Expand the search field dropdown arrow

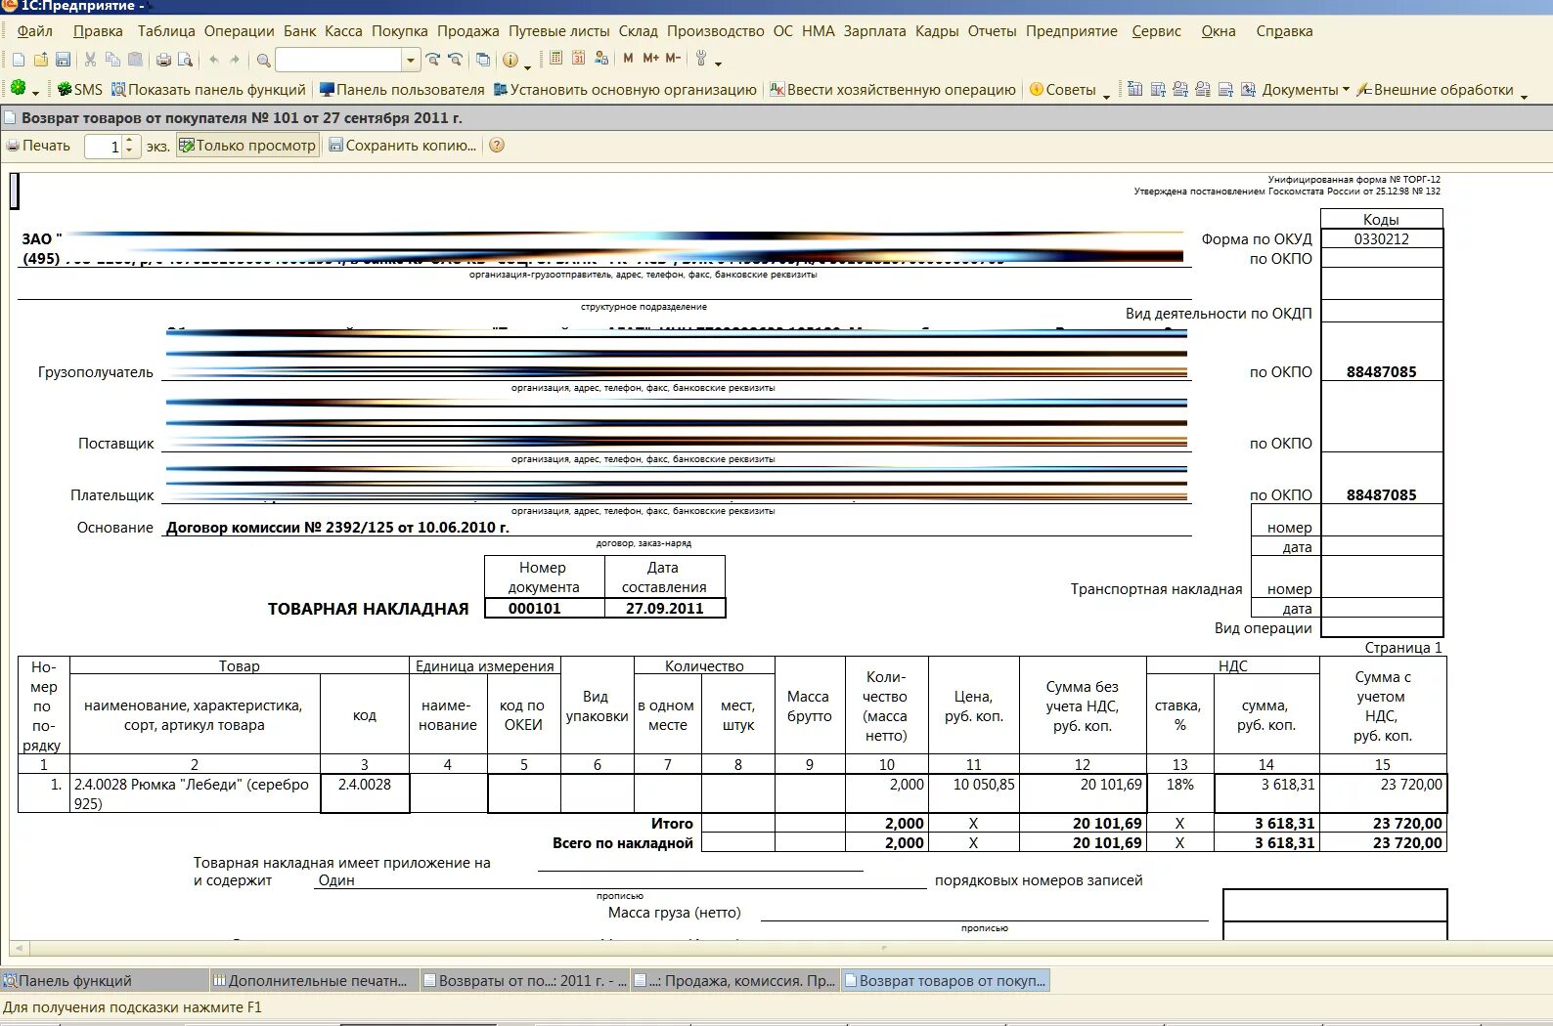pos(410,61)
